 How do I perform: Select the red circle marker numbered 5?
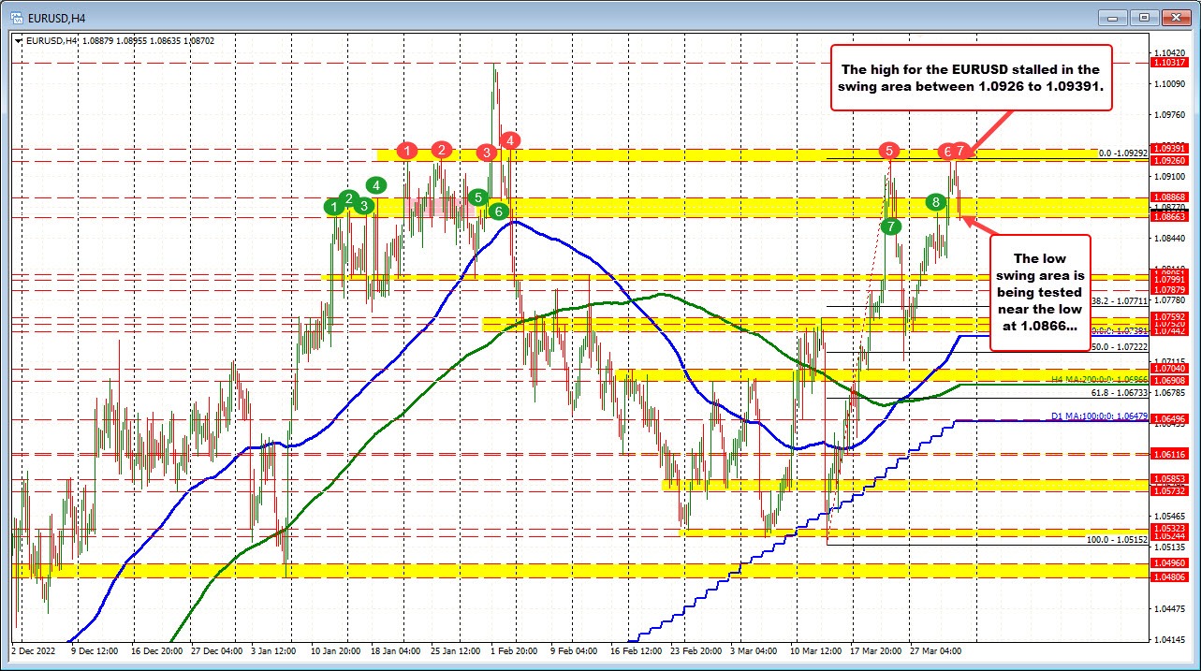(889, 150)
